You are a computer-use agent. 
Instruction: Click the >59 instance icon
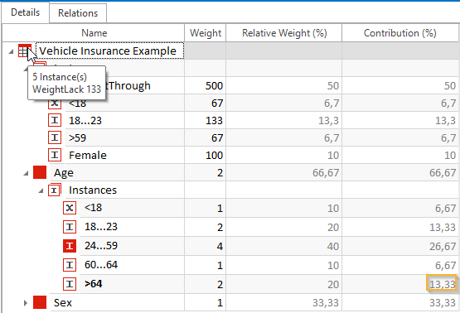[55, 137]
